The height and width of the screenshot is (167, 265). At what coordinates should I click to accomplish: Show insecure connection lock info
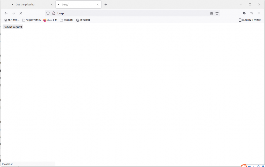54,13
